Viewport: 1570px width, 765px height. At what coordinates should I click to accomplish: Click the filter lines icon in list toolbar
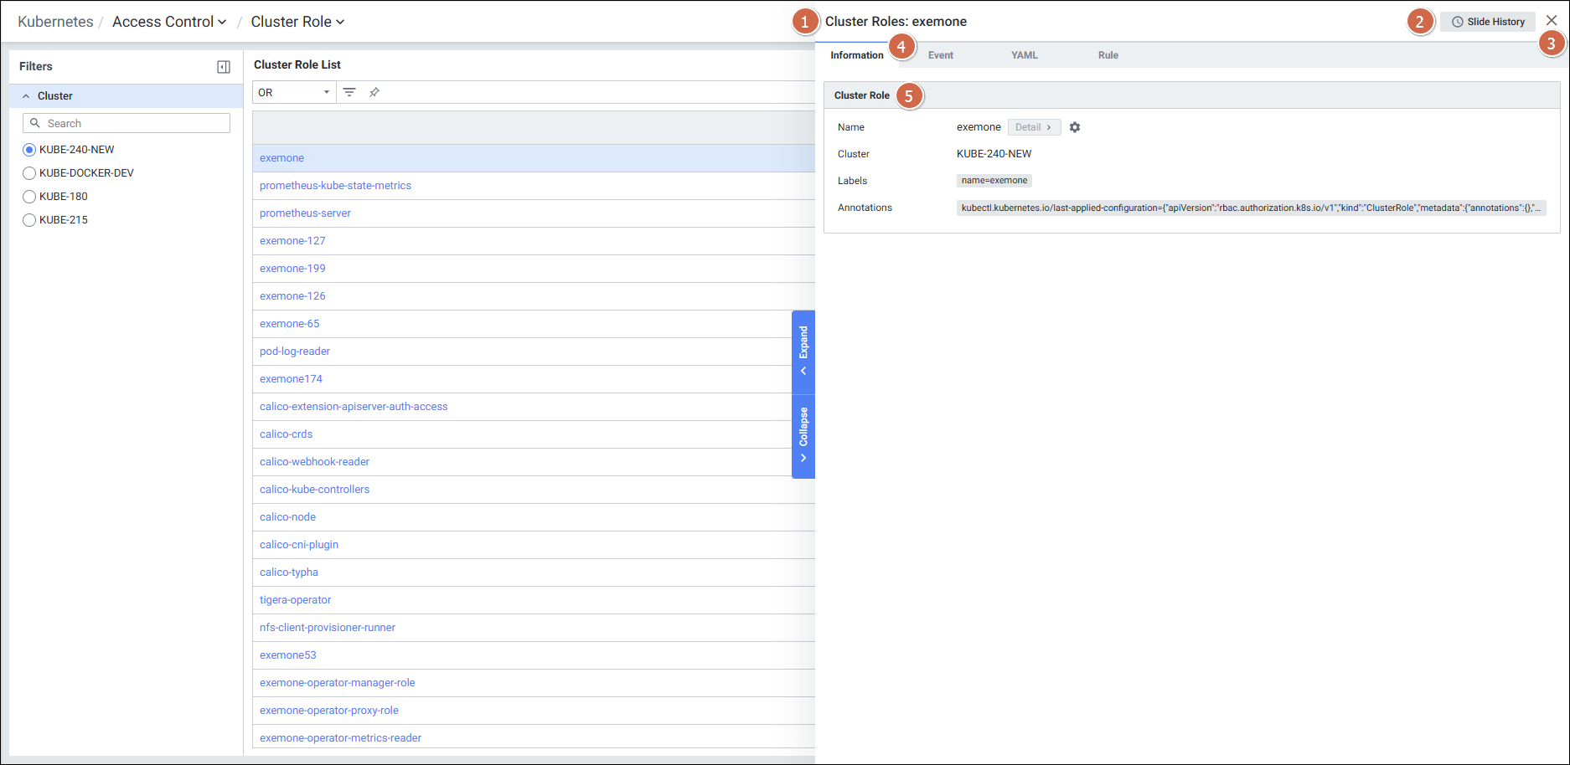click(349, 92)
